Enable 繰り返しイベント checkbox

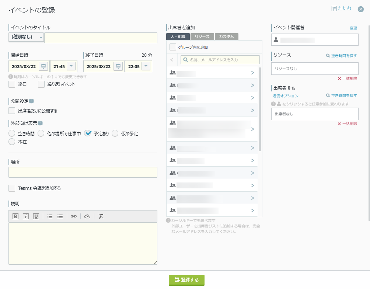41,84
